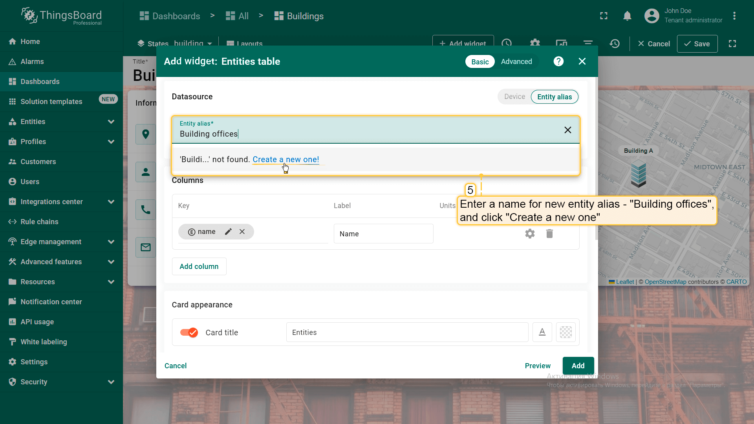This screenshot has height=424, width=754.
Task: Click the notifications bell icon
Action: pyautogui.click(x=627, y=16)
